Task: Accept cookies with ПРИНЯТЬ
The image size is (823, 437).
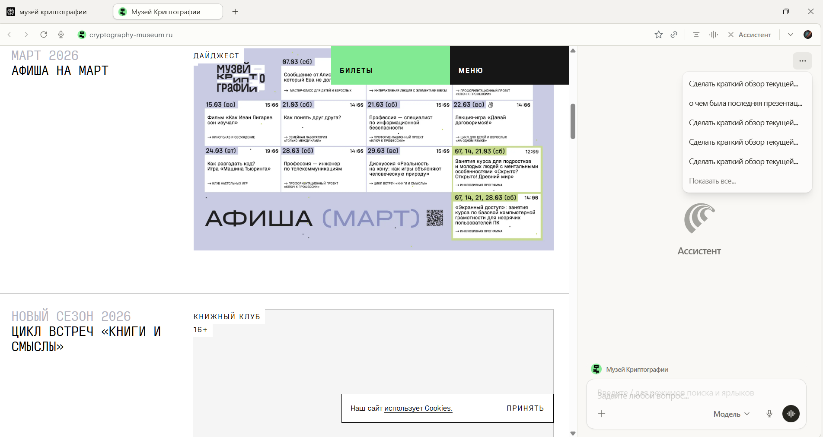Action: click(525, 408)
